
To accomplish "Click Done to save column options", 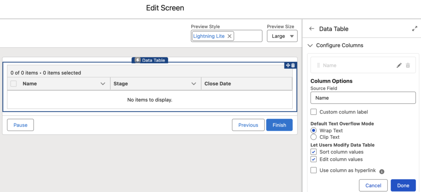I will [x=403, y=185].
